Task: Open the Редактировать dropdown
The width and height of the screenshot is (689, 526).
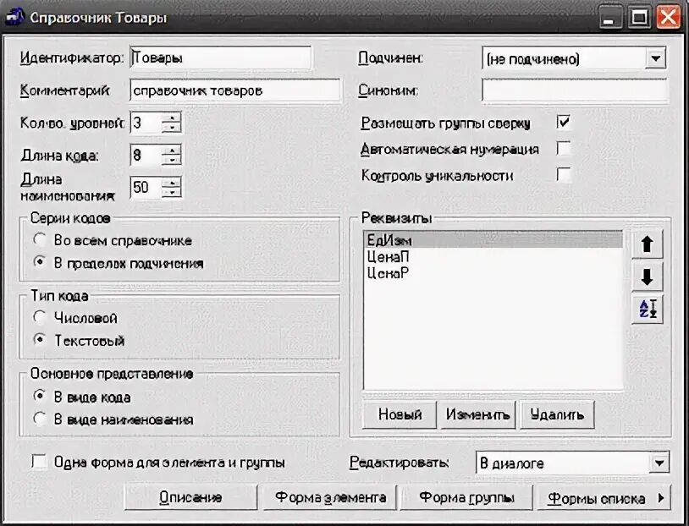Action: point(659,463)
